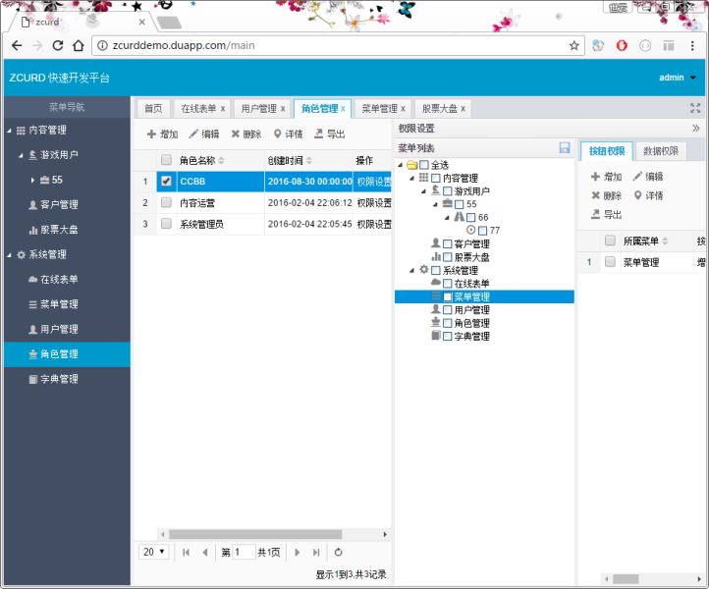The image size is (709, 589).
Task: Click 删除 in role toolbar
Action: [x=245, y=134]
